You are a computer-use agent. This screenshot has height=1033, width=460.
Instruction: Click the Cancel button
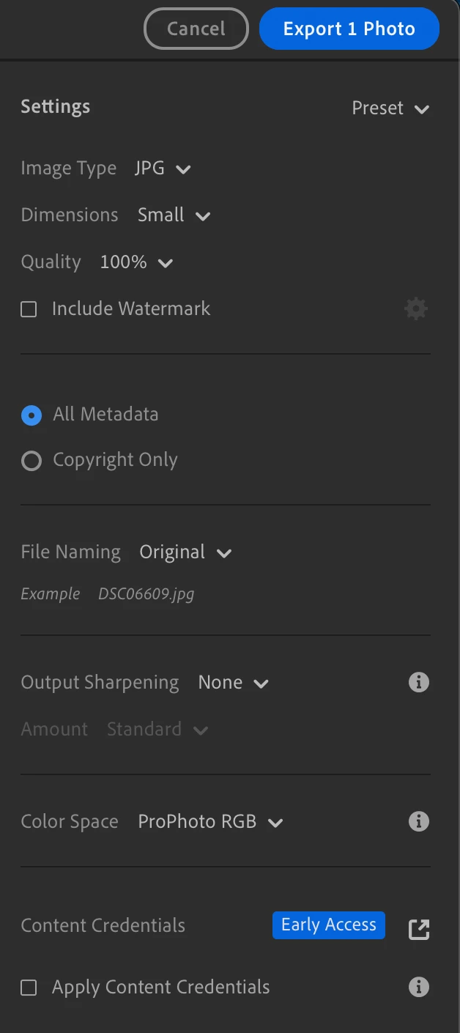pyautogui.click(x=196, y=29)
